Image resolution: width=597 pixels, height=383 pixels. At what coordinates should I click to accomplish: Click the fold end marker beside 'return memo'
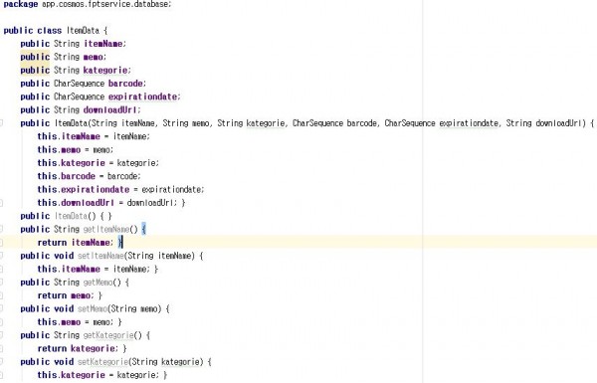(1, 295)
